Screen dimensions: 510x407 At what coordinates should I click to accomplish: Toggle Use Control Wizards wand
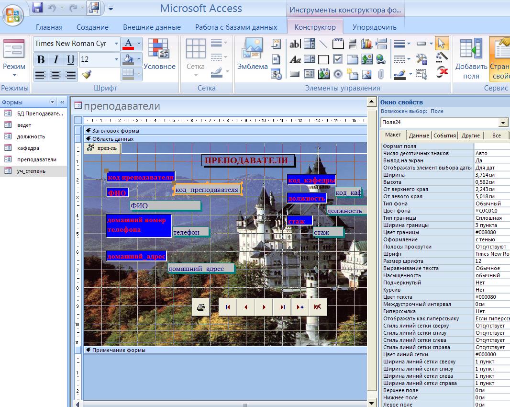click(x=442, y=57)
